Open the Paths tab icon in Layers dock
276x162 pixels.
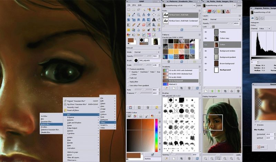coord(214,11)
